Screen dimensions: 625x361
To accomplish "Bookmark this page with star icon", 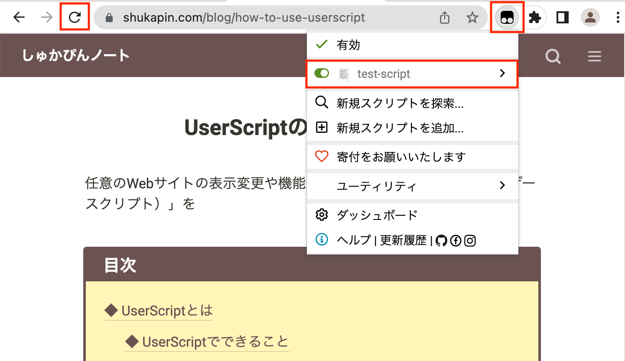I will pyautogui.click(x=472, y=17).
